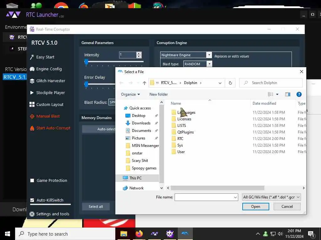Select the QtPlugins folder
This screenshot has height=240, width=321.
click(x=186, y=132)
